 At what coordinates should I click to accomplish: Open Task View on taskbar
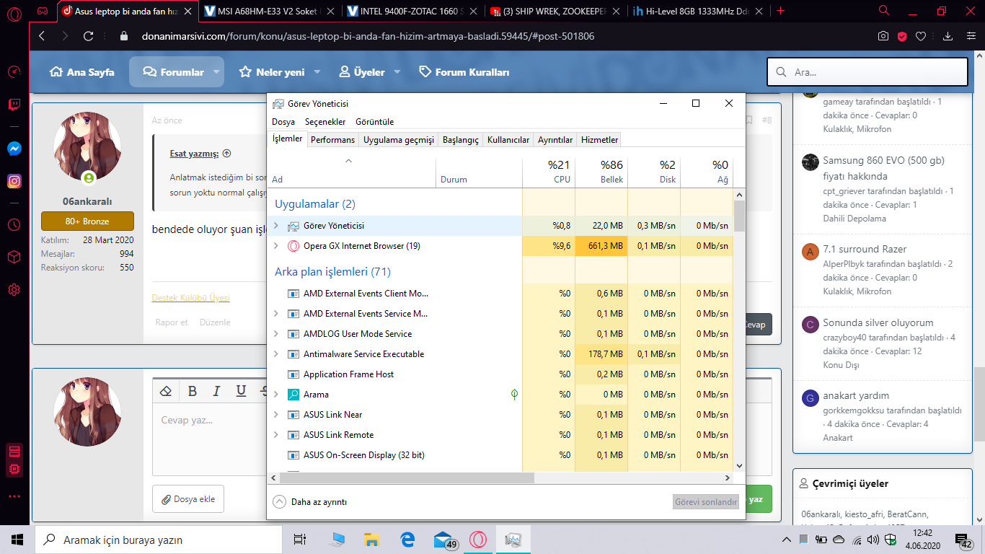[x=300, y=540]
